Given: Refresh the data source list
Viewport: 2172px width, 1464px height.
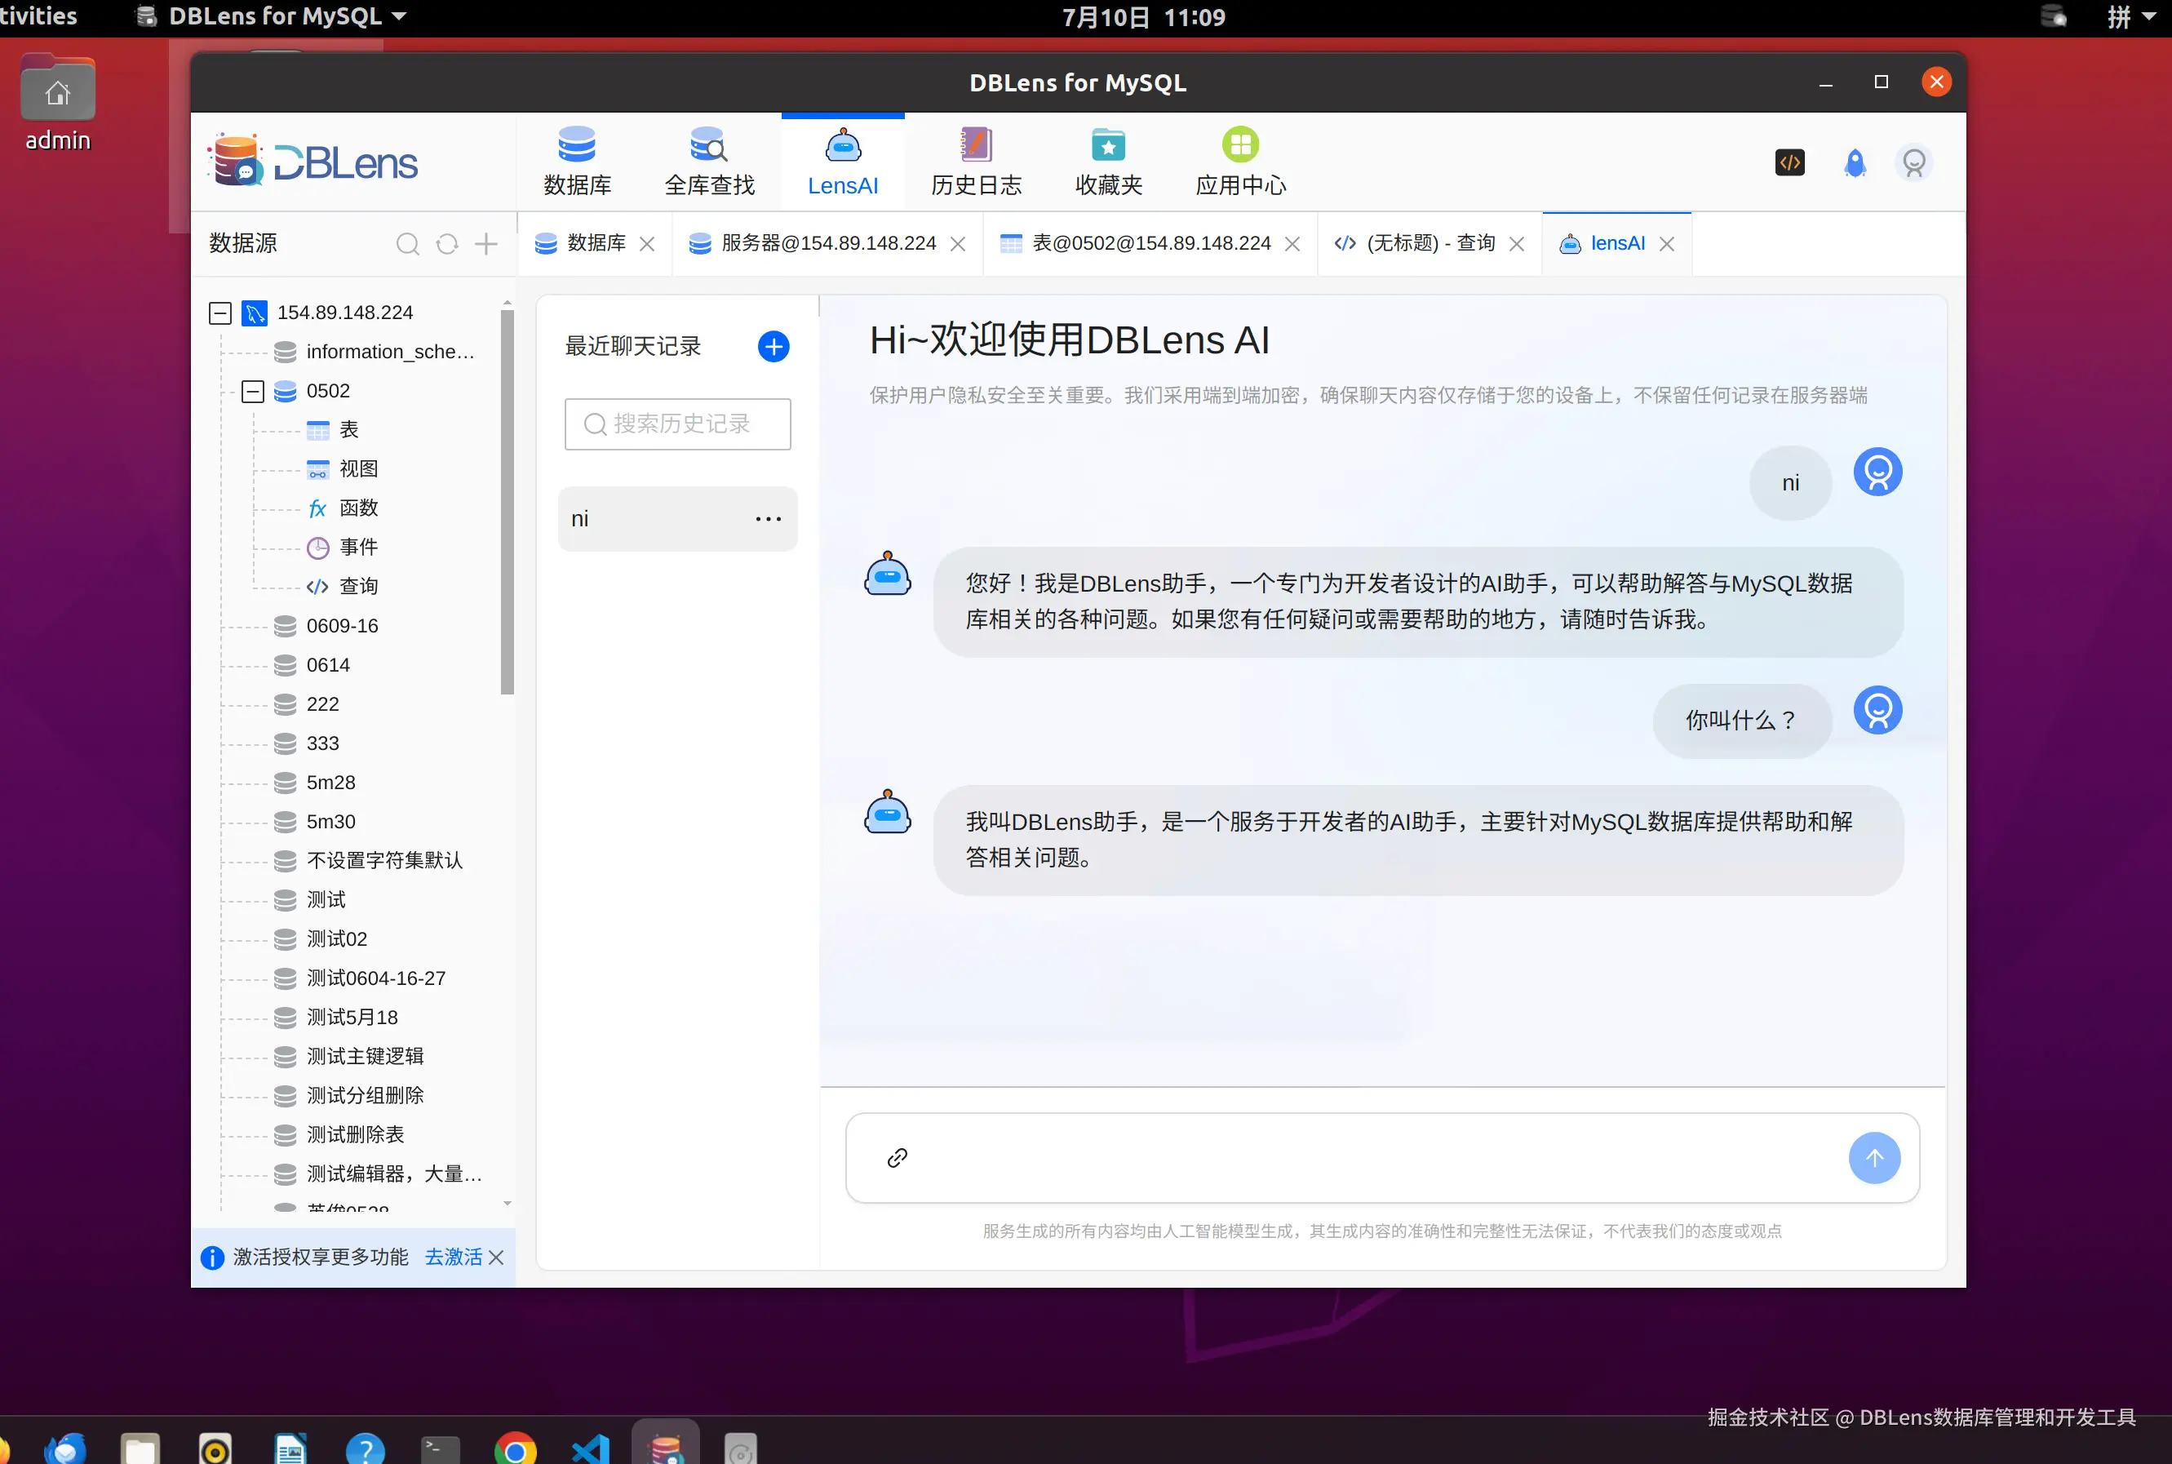Looking at the screenshot, I should [447, 244].
